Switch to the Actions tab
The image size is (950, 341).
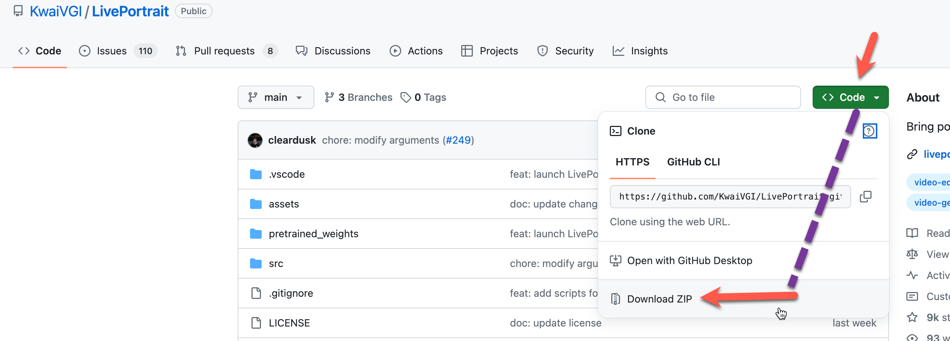416,51
